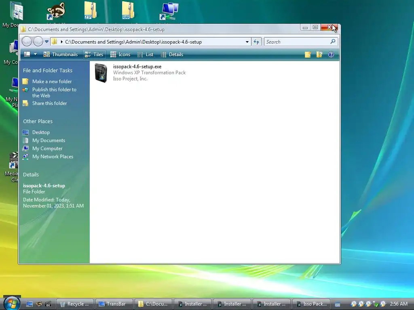Collapse the File and Folder Tasks header
The height and width of the screenshot is (310, 414).
click(x=48, y=70)
